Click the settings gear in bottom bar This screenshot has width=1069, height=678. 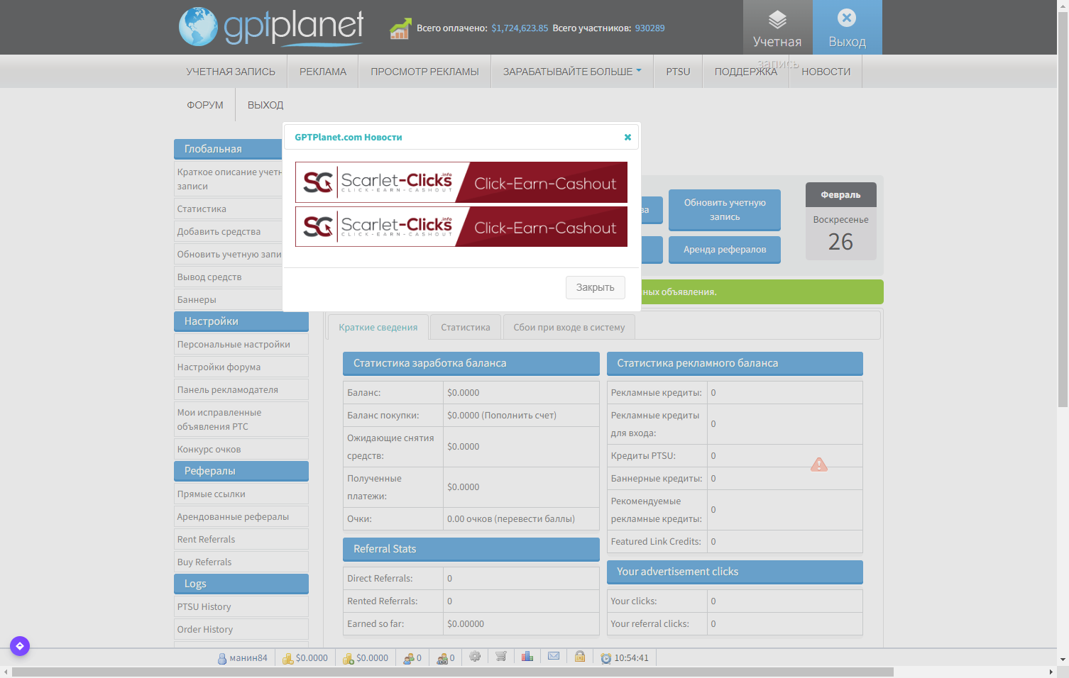pyautogui.click(x=475, y=657)
